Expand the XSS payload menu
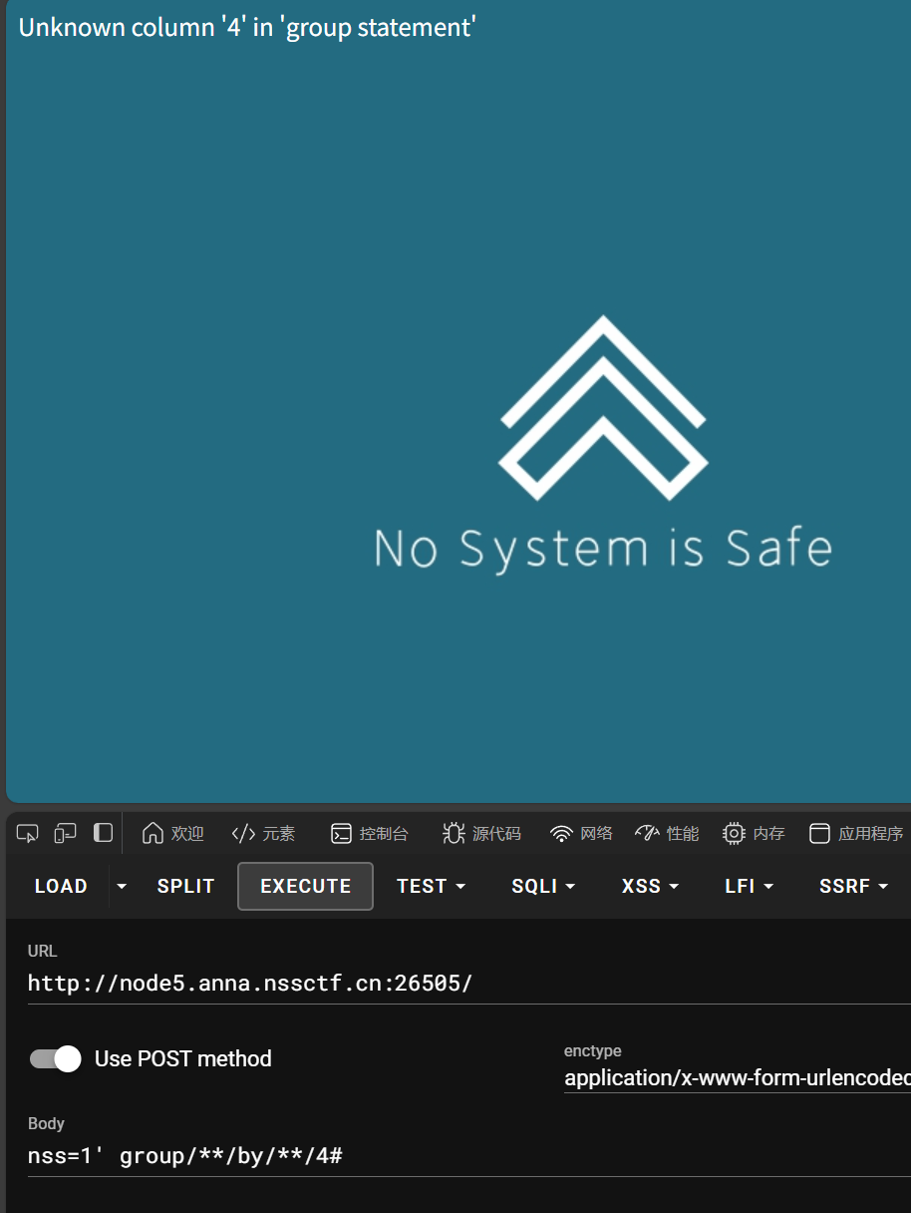Image resolution: width=911 pixels, height=1213 pixels. (x=651, y=886)
